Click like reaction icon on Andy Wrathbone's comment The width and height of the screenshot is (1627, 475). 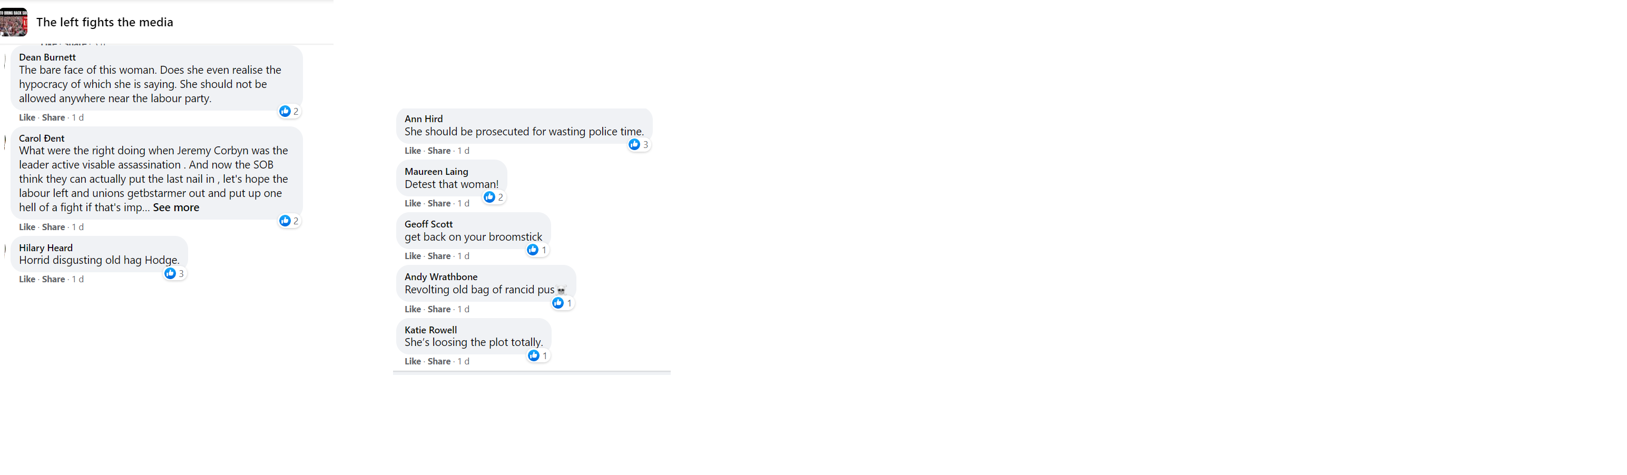click(x=558, y=303)
